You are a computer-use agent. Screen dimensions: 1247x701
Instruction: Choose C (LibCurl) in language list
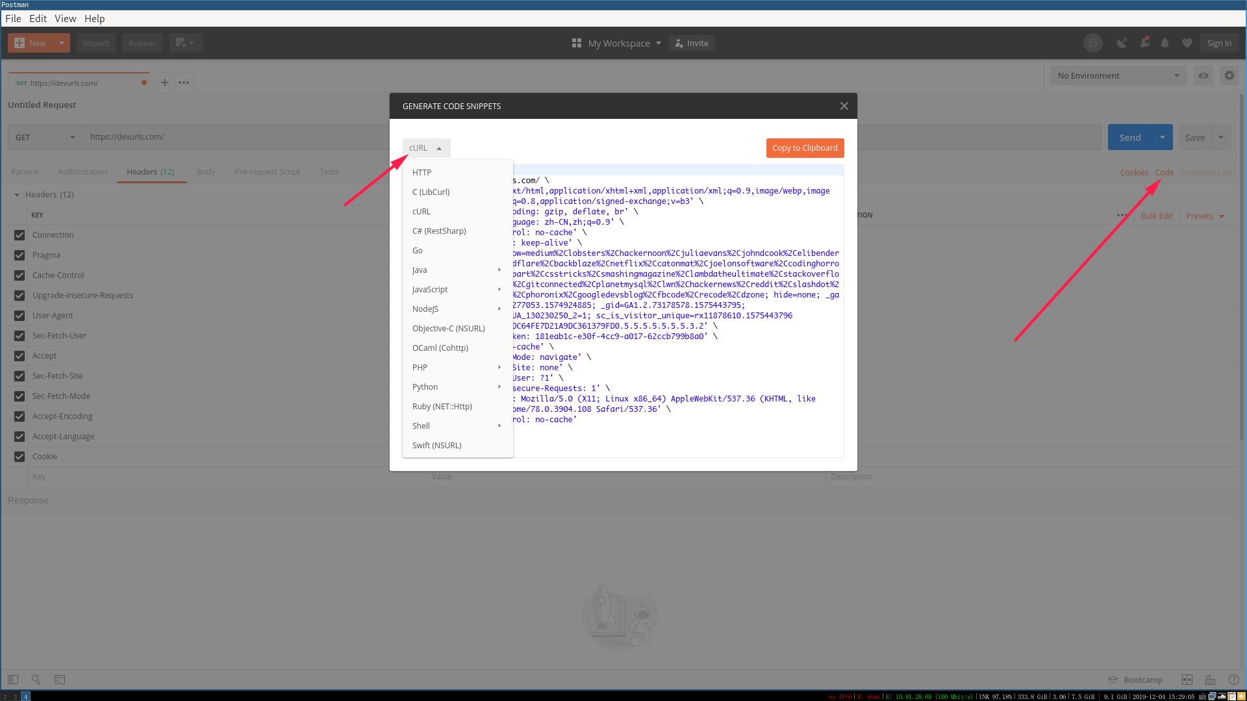click(458, 192)
